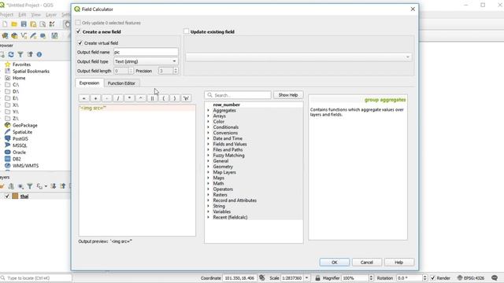
Task: Select GeoPackage in Browser tree
Action: tap(24, 125)
